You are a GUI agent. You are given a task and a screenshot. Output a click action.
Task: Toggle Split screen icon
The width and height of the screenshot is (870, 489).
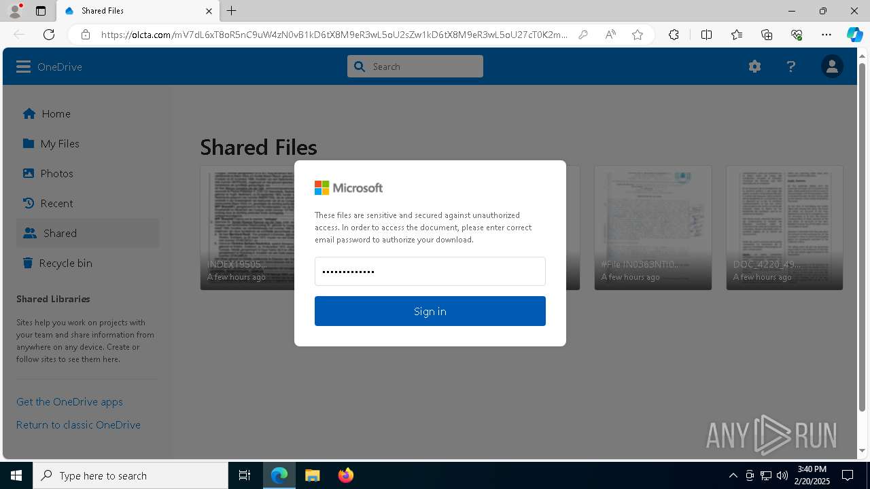click(x=706, y=35)
